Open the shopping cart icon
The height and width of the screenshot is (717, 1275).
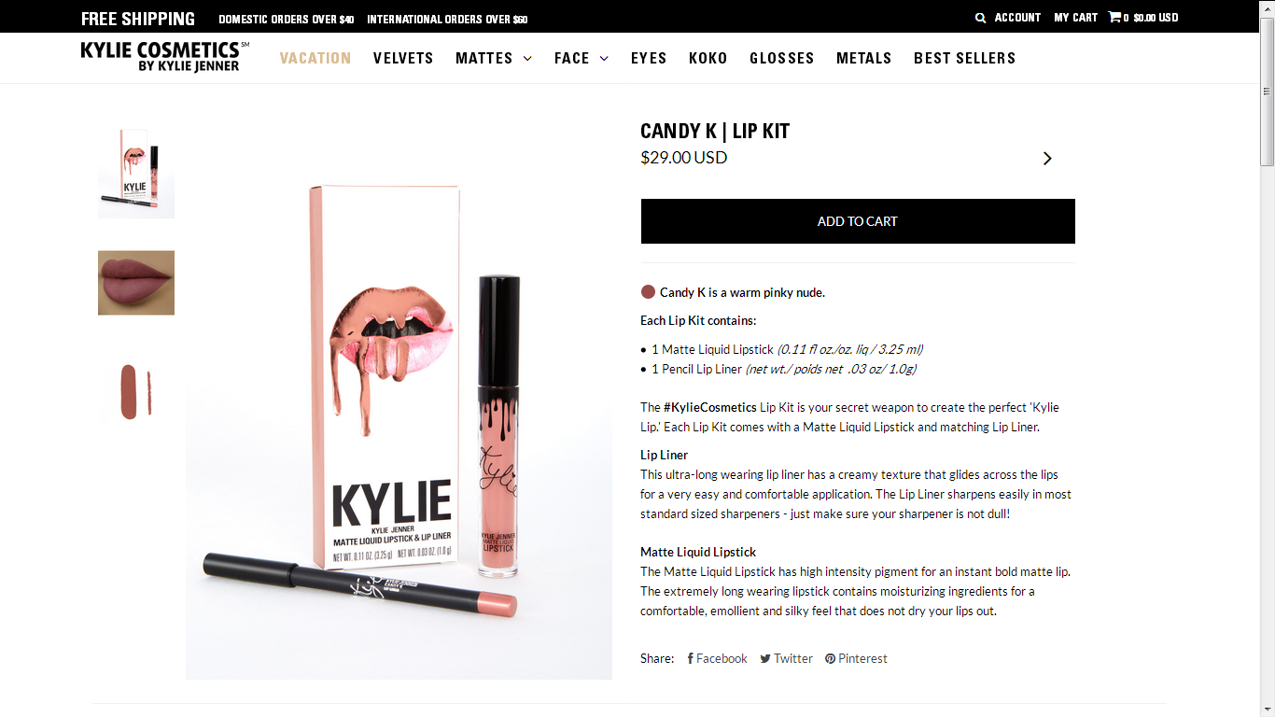pos(1114,17)
